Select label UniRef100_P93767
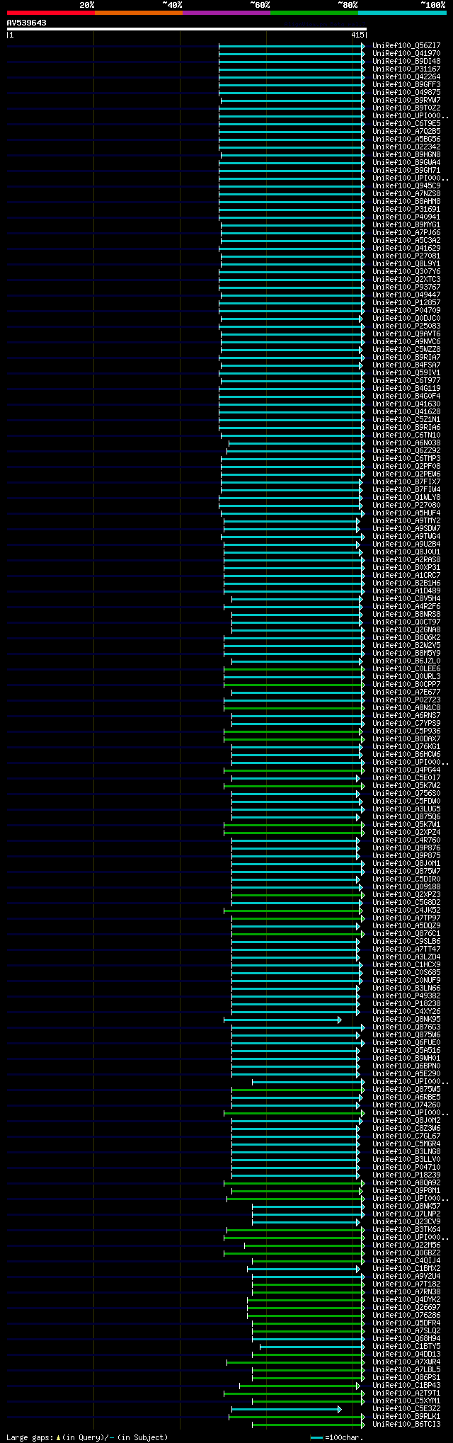Screen dimensions: 453x1443 (406, 287)
